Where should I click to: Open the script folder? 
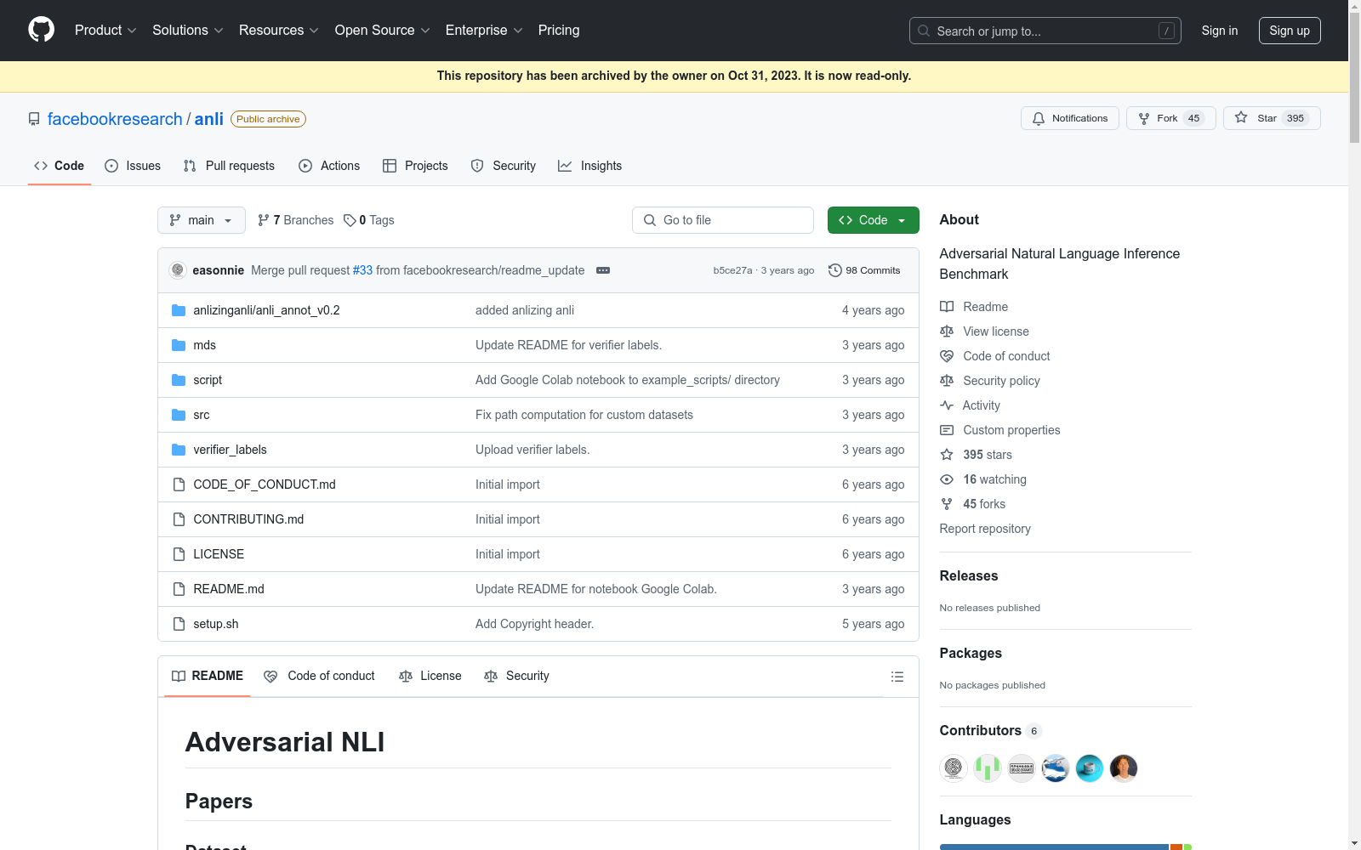click(x=208, y=380)
